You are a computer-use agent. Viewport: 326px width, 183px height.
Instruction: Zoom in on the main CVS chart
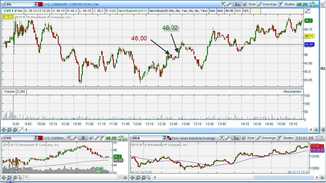point(9,130)
